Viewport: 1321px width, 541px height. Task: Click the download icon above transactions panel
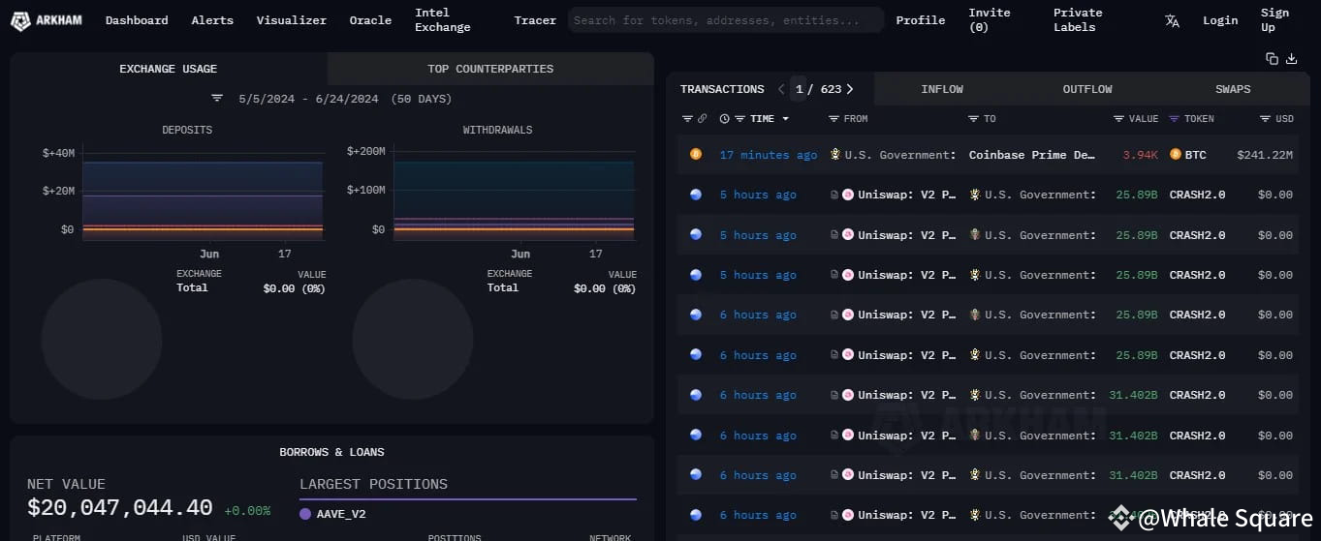(x=1291, y=59)
